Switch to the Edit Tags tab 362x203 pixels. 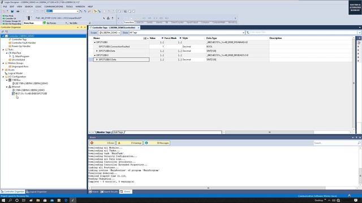[118, 133]
